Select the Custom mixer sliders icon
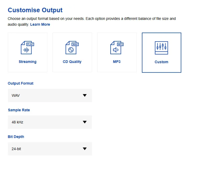 161,48
